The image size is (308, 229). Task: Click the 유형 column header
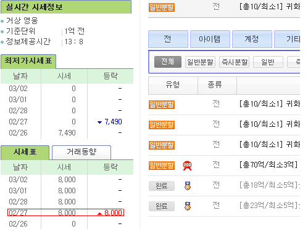click(x=173, y=86)
